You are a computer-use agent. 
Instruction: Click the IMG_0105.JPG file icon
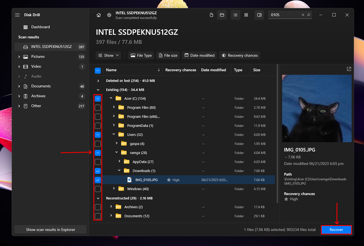click(x=129, y=180)
